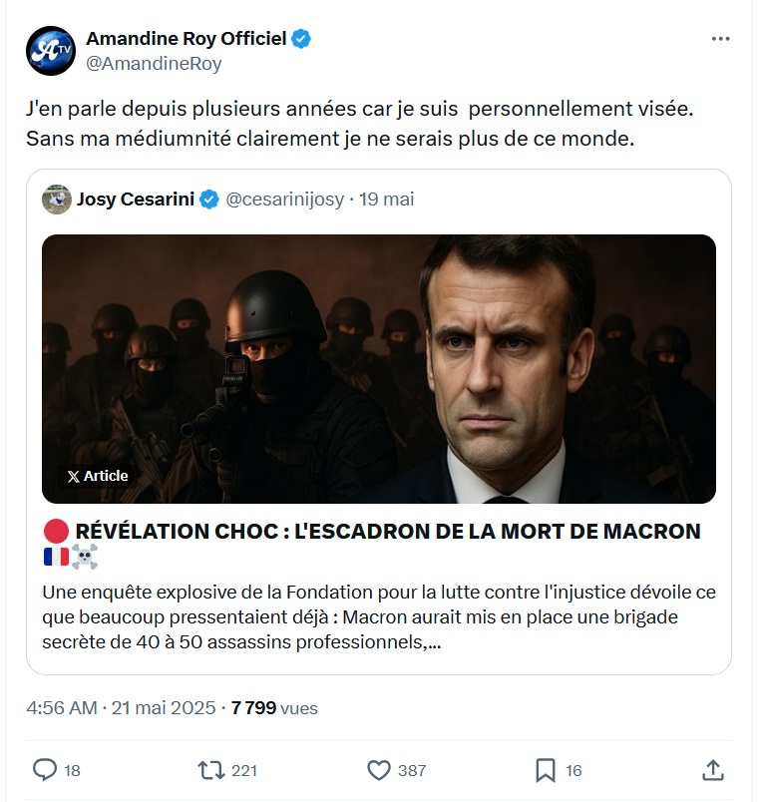The width and height of the screenshot is (758, 802).
Task: Open the share post icon
Action: coord(712,769)
